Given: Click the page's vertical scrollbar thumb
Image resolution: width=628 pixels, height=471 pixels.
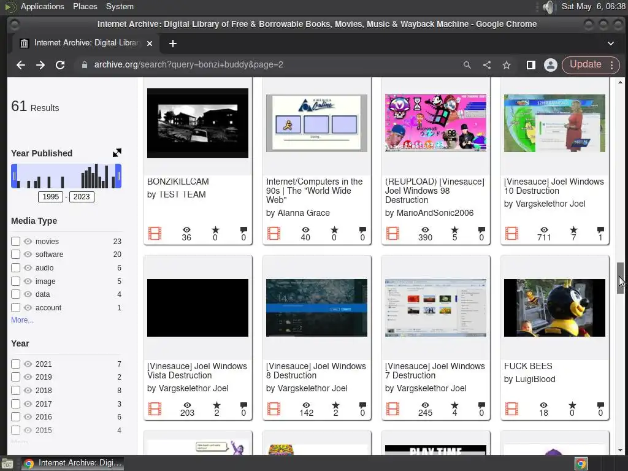Looking at the screenshot, I should [620, 278].
